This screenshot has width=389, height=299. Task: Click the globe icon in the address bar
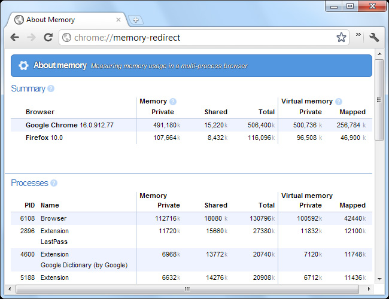(x=66, y=38)
